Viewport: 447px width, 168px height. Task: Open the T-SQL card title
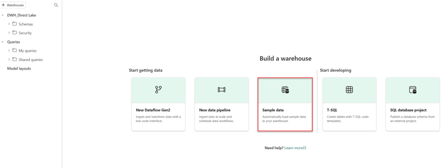[x=332, y=110]
